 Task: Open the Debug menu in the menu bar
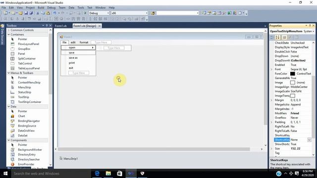coord(51,7)
